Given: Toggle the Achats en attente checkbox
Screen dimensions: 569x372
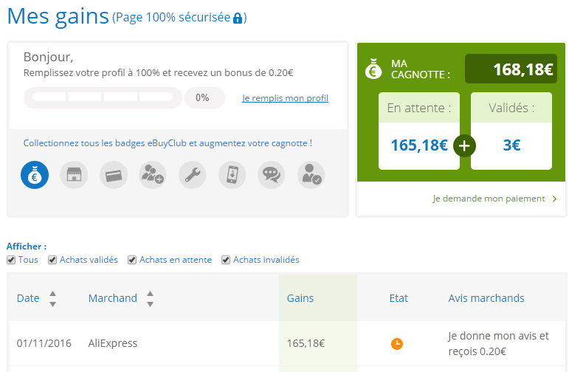Looking at the screenshot, I should tap(132, 260).
